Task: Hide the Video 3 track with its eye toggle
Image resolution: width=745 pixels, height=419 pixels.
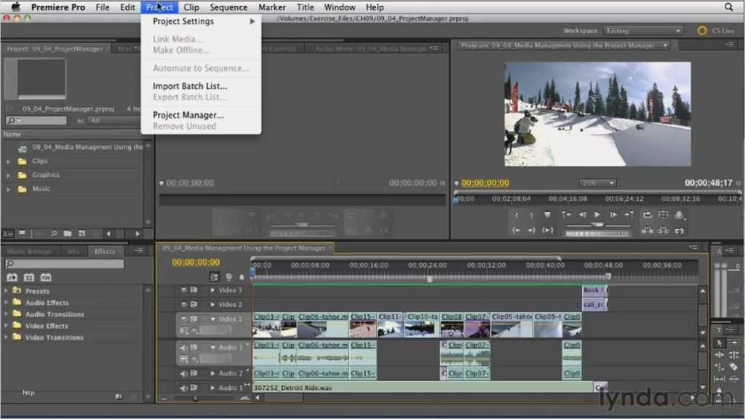Action: pyautogui.click(x=185, y=290)
